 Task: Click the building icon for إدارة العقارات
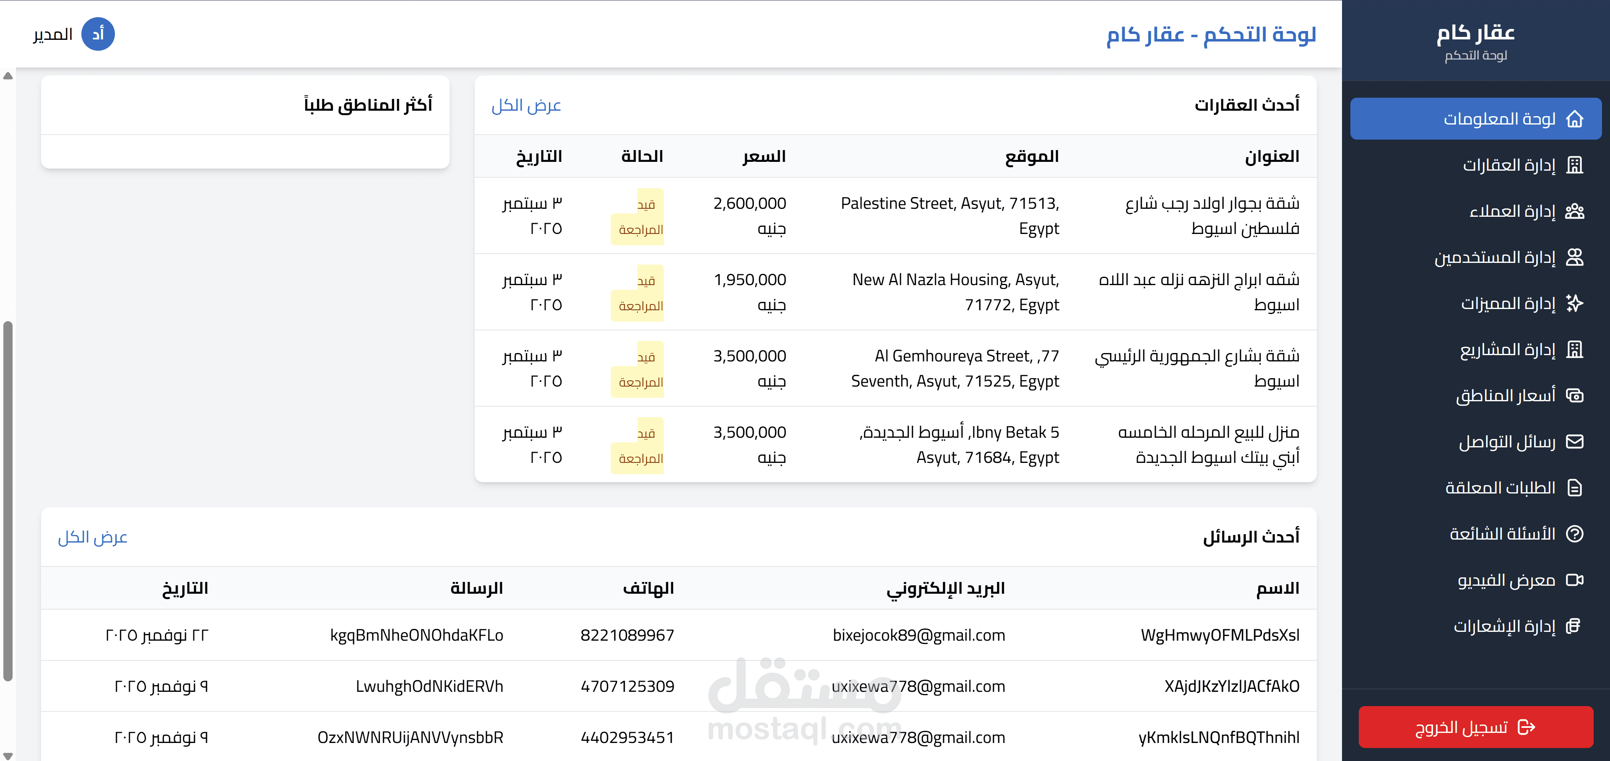[x=1574, y=165]
